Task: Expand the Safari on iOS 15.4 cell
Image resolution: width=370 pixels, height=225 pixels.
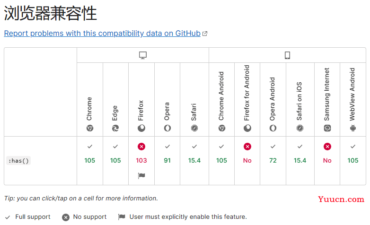Action: tap(300, 161)
